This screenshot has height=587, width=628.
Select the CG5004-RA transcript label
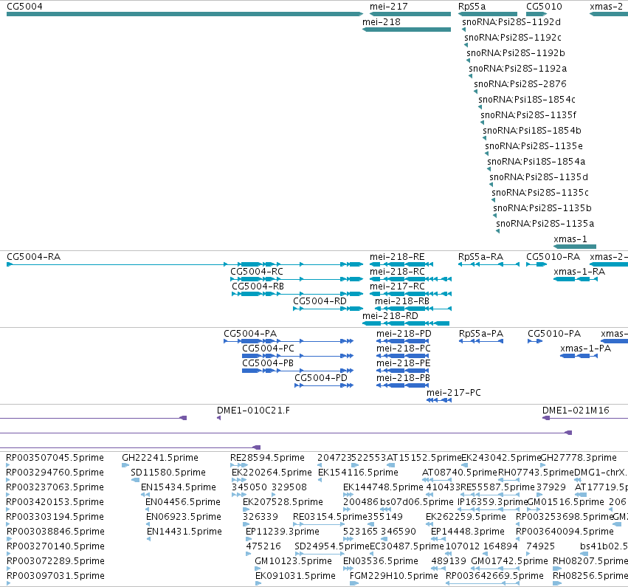[x=34, y=257]
